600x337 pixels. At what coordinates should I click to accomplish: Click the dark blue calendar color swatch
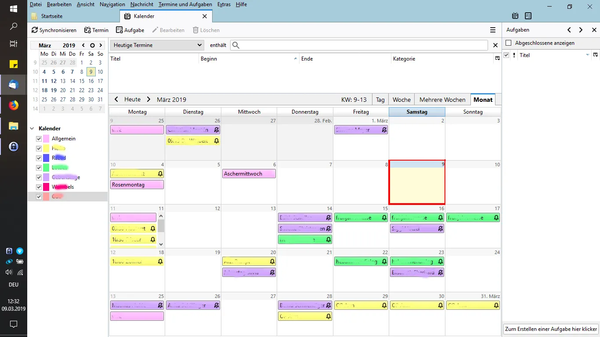click(x=46, y=158)
